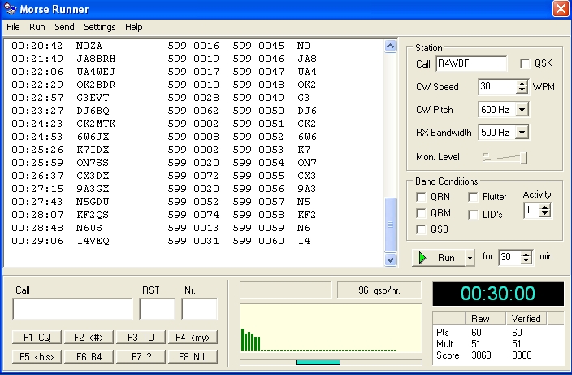Increase CW Speed with up arrow
572x375 pixels.
522,83
